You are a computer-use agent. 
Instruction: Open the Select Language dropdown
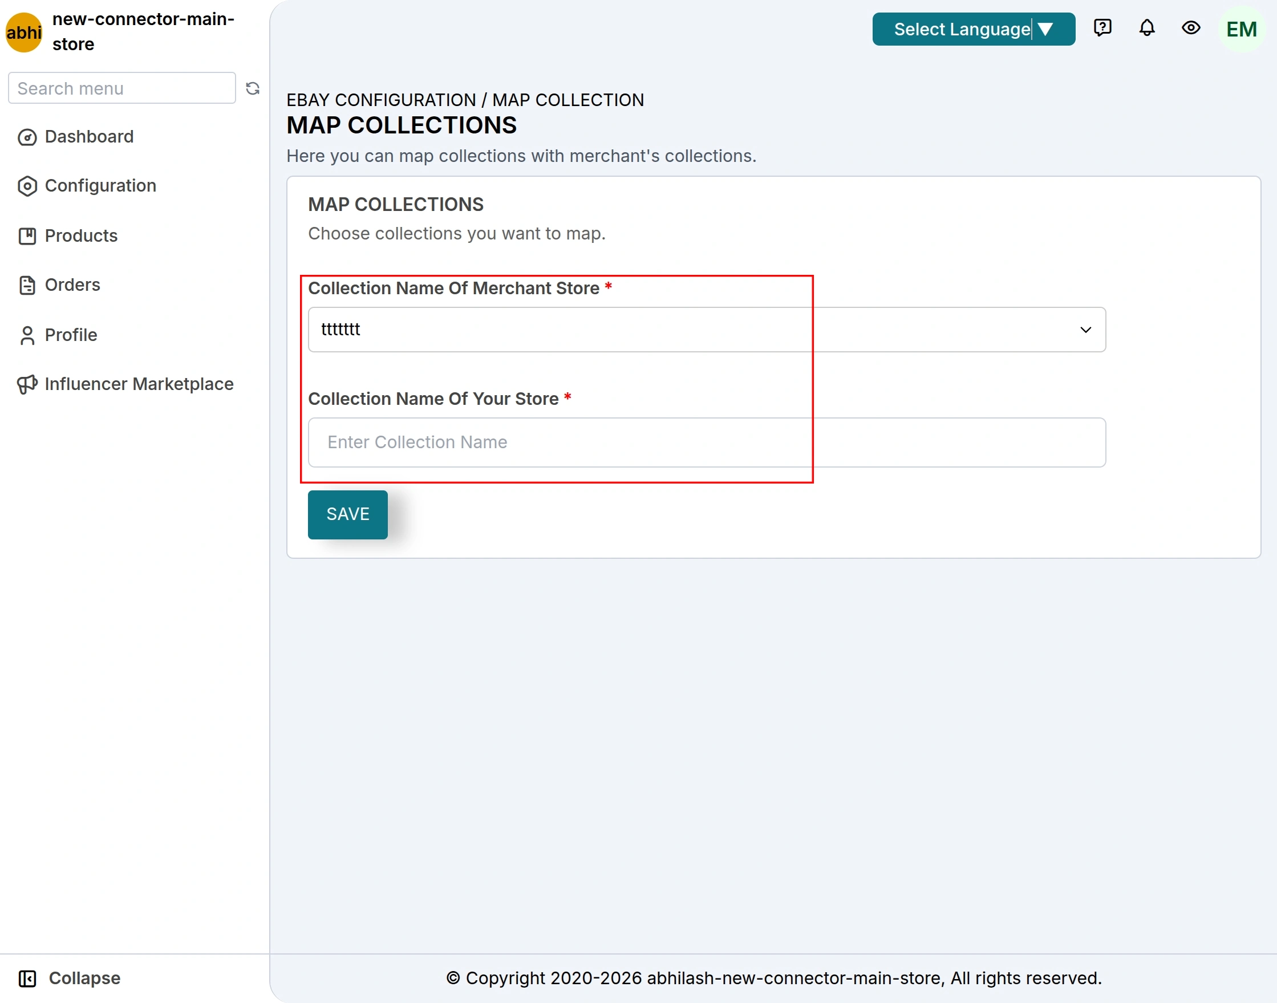(974, 29)
